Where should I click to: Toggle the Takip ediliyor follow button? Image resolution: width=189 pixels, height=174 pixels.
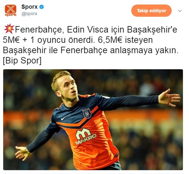pyautogui.click(x=151, y=11)
